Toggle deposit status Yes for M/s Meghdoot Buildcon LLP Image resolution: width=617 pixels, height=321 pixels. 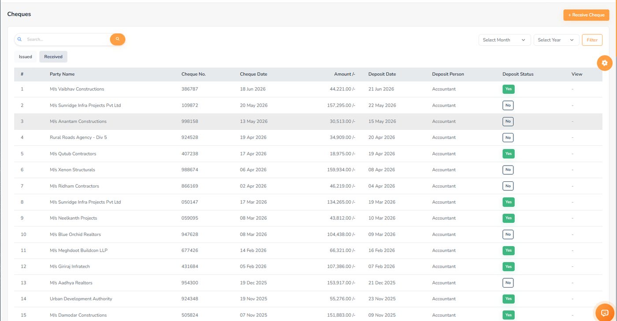[x=509, y=250]
